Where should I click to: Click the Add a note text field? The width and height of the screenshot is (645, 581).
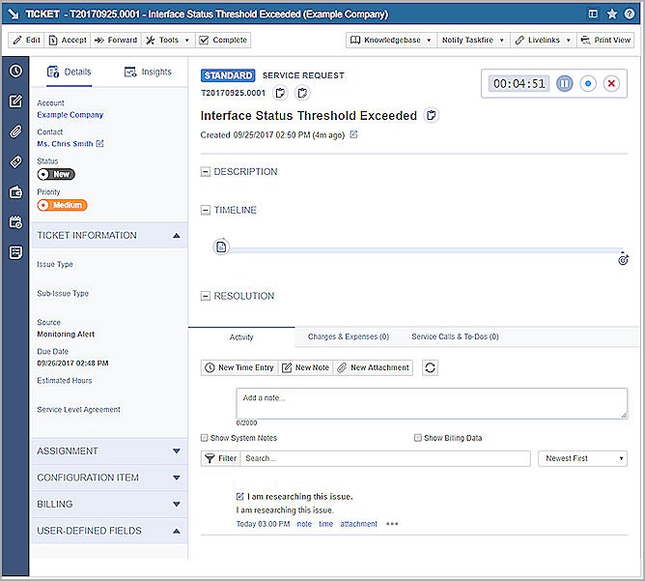(431, 403)
